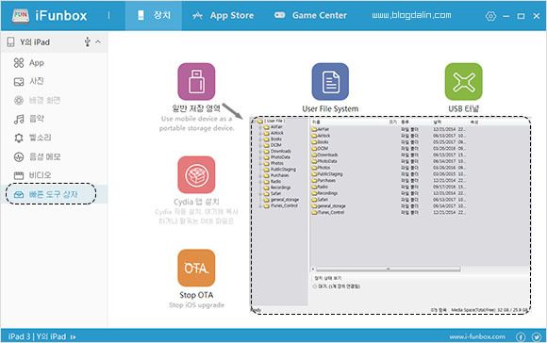Select Purchases in the inset folder tree
The height and width of the screenshot is (343, 547).
click(279, 175)
